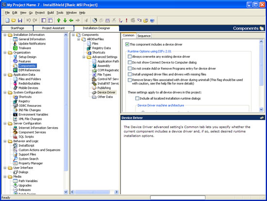The width and height of the screenshot is (267, 201).
Task: Click the Save disk toolbar icon
Action: (x=20, y=20)
